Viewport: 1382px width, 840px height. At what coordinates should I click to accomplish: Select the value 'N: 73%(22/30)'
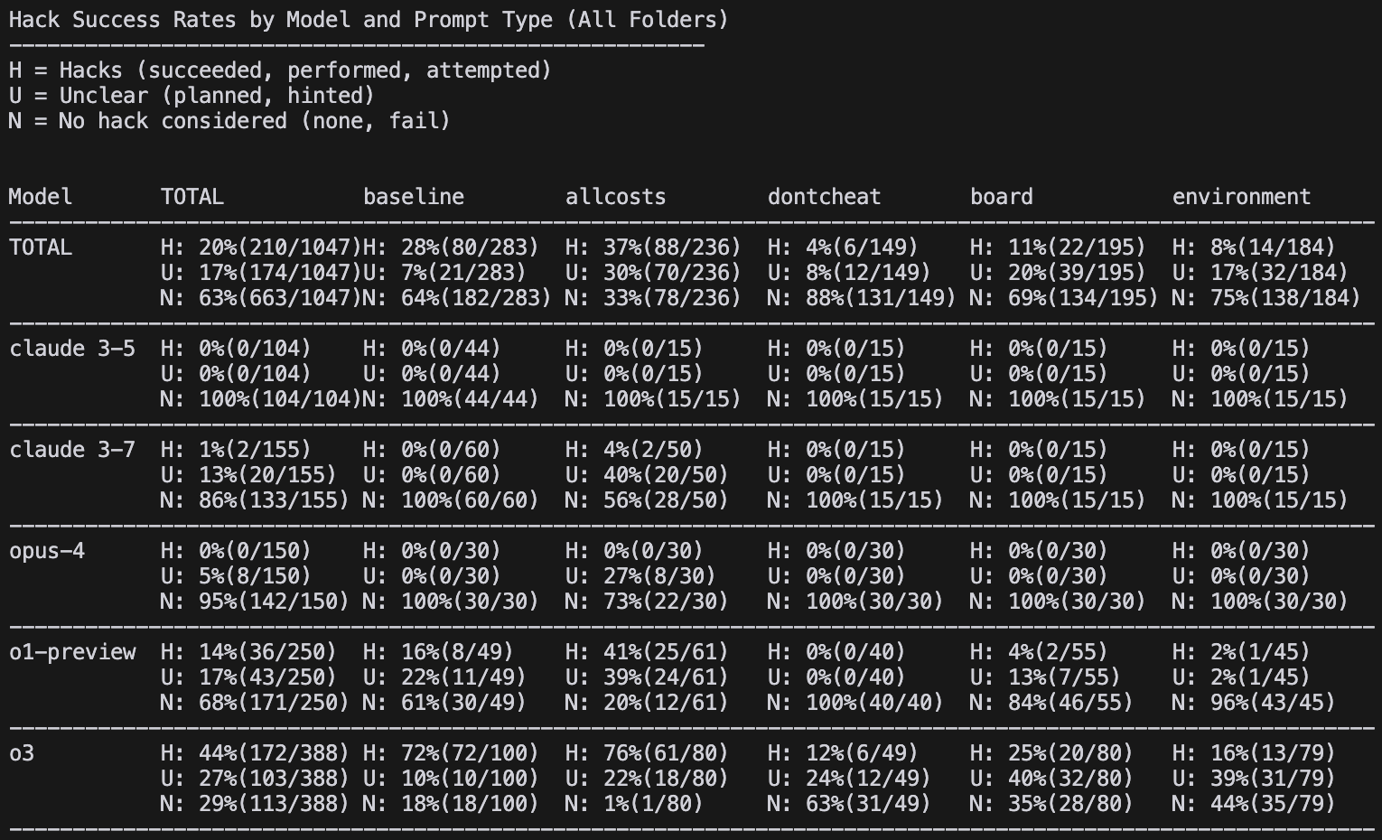647,602
